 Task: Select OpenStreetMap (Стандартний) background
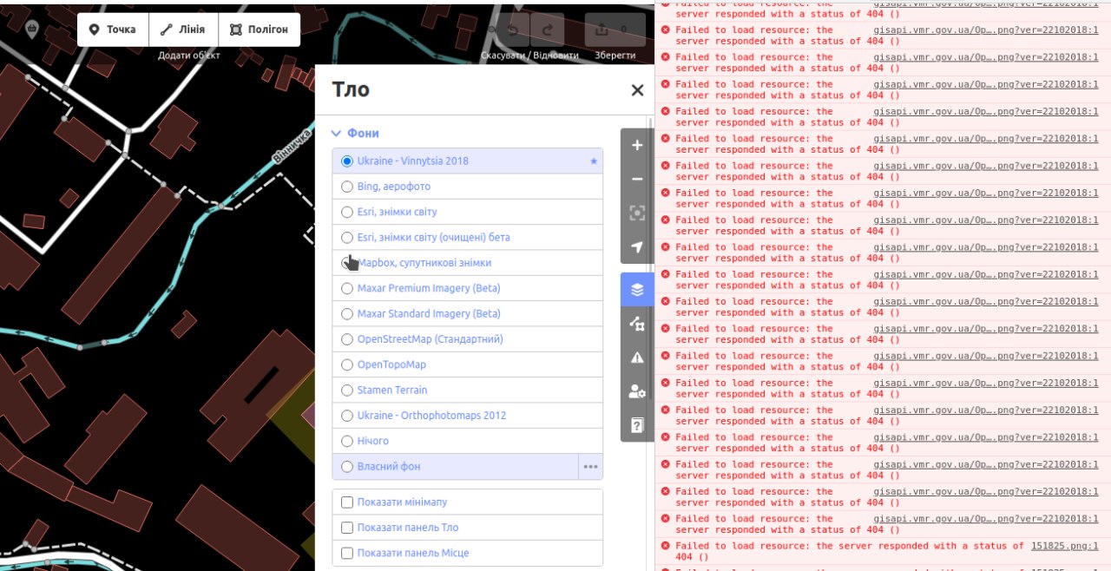tap(467, 339)
